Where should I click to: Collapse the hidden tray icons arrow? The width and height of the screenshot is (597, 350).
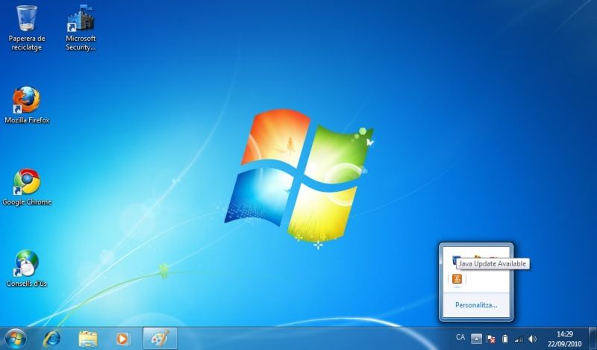(476, 339)
